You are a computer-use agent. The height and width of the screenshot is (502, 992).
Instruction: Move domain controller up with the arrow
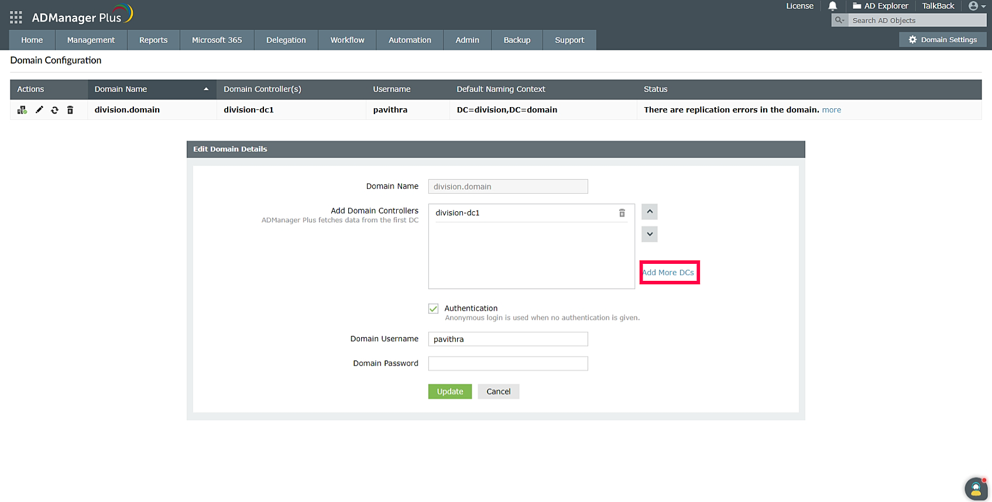[x=650, y=212]
